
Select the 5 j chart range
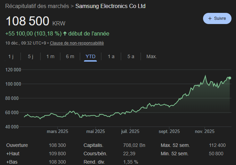point(31,56)
